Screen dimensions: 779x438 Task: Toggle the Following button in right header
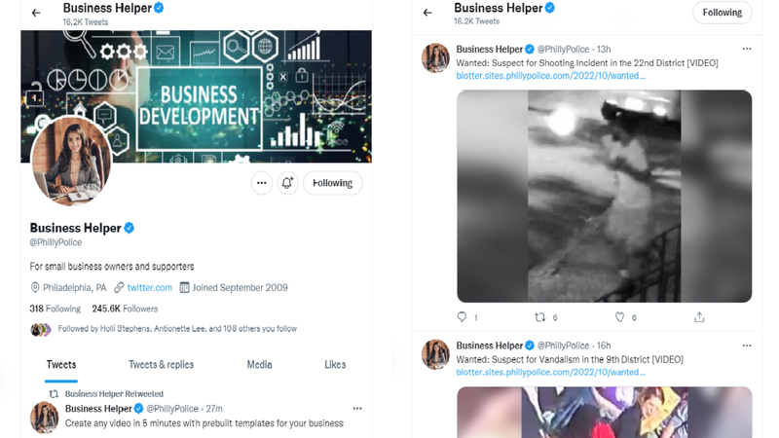coord(722,13)
